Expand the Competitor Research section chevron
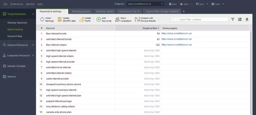256x115 pixels. pyautogui.click(x=33, y=55)
